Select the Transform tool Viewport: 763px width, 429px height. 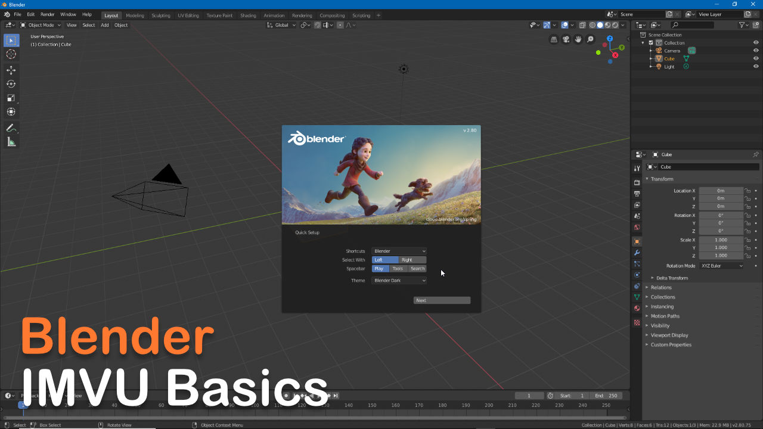tap(11, 111)
